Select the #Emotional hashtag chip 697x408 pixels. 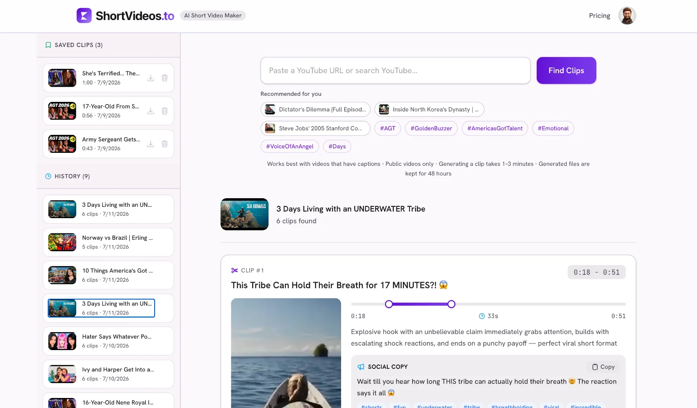(x=553, y=128)
